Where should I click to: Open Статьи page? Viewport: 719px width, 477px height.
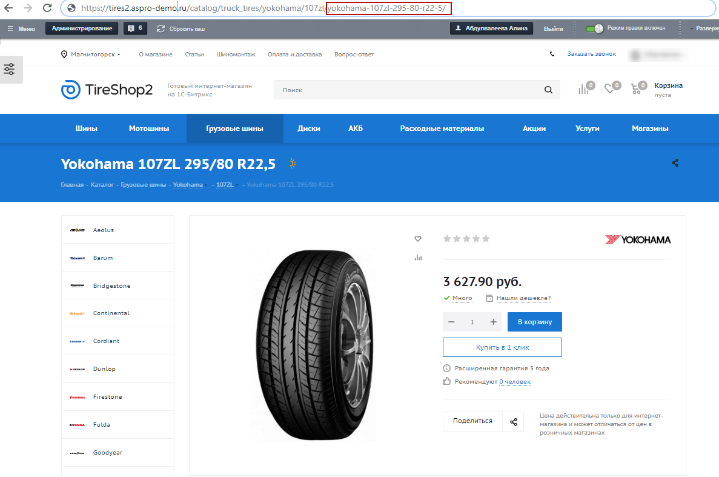point(194,54)
